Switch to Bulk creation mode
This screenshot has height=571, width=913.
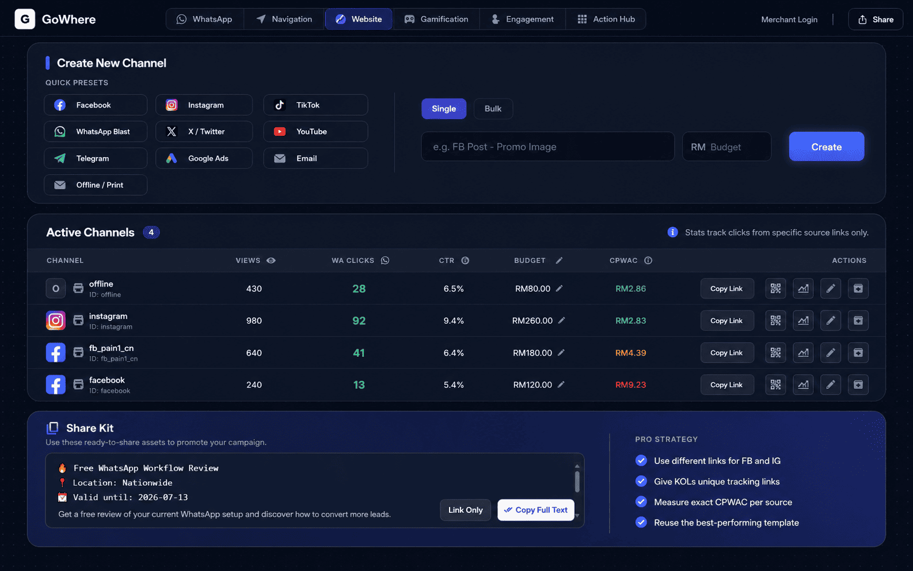tap(493, 109)
